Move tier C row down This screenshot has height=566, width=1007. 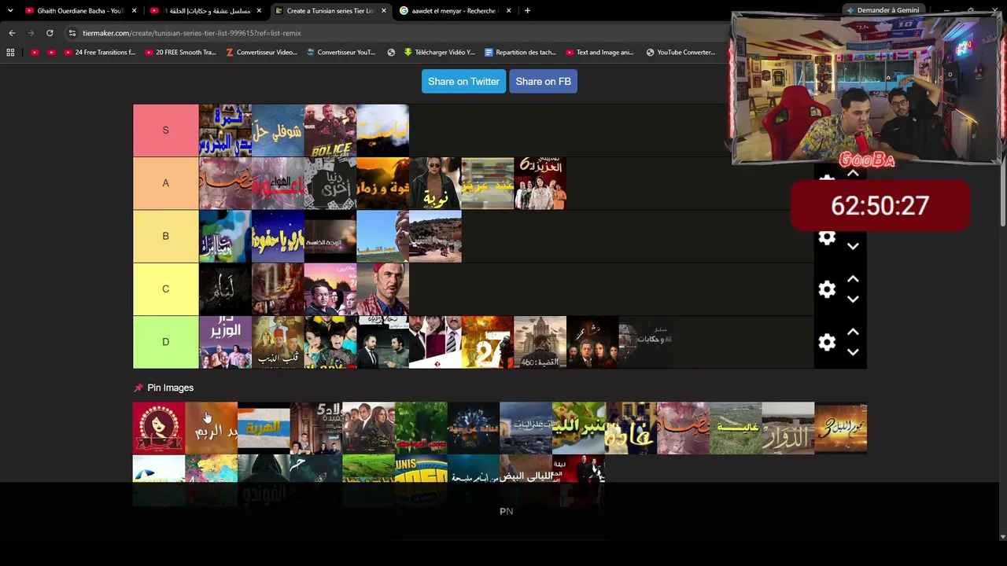pos(853,300)
